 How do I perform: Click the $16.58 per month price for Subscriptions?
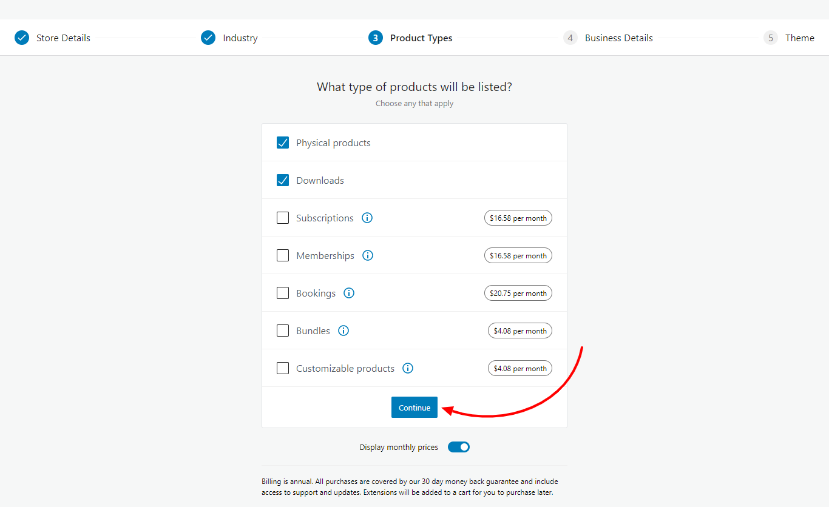coord(518,218)
